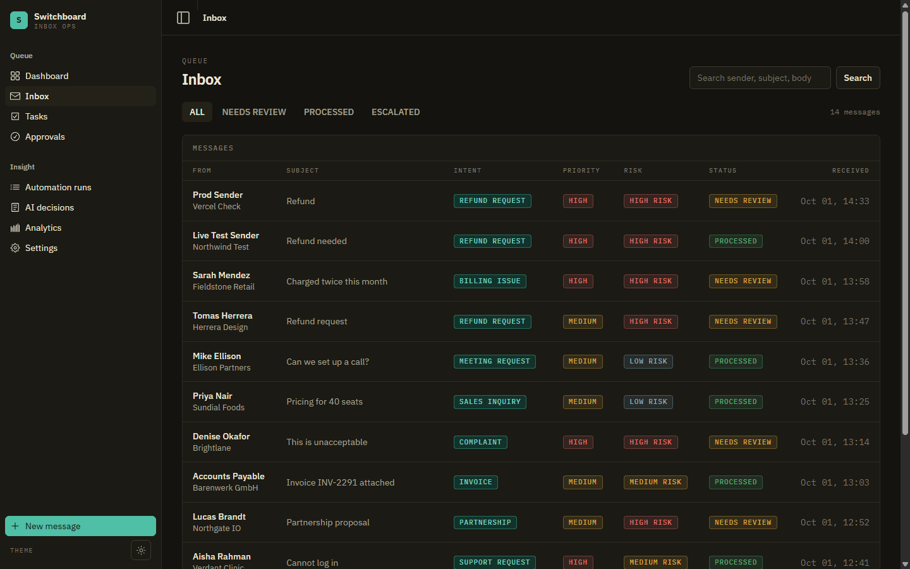Click the Search button
This screenshot has height=569, width=910.
pos(858,78)
